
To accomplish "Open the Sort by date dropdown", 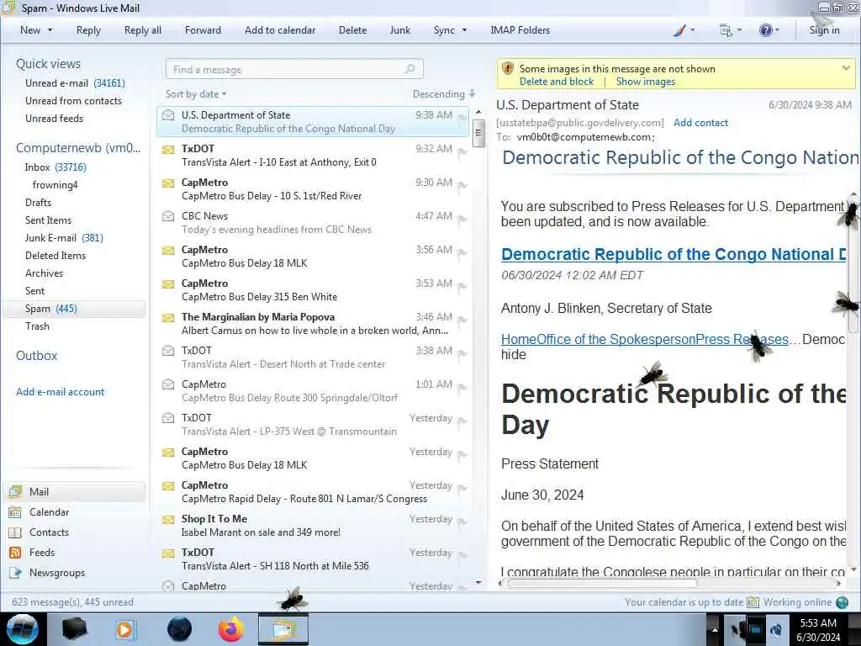I will [196, 94].
